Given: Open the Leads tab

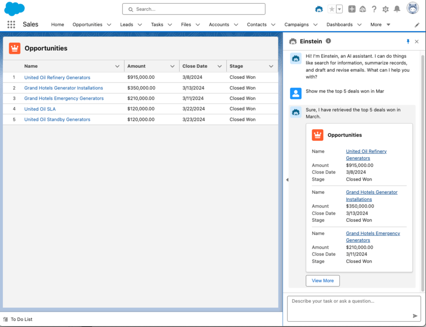Looking at the screenshot, I should coord(126,25).
